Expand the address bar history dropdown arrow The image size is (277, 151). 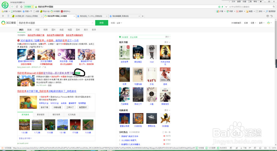[226, 7]
